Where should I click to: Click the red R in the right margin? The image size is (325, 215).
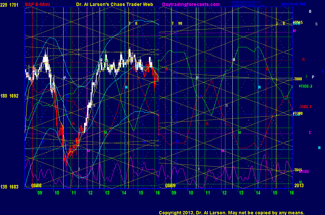point(303,60)
